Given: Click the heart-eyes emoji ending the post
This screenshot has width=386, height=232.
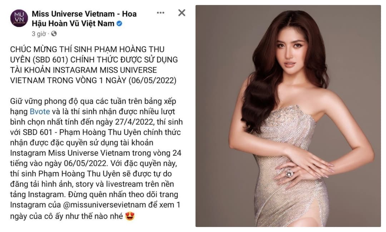Looking at the screenshot, I should click(130, 216).
